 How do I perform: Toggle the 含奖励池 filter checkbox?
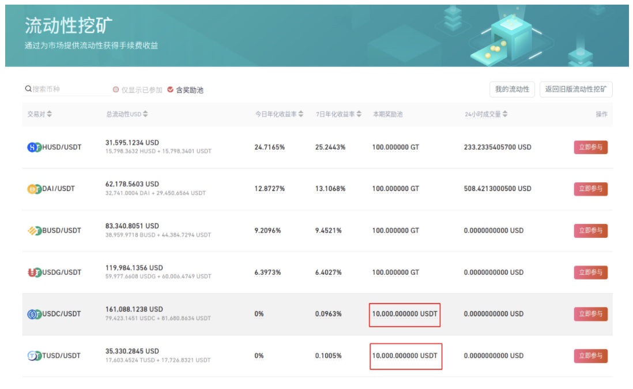click(x=171, y=90)
